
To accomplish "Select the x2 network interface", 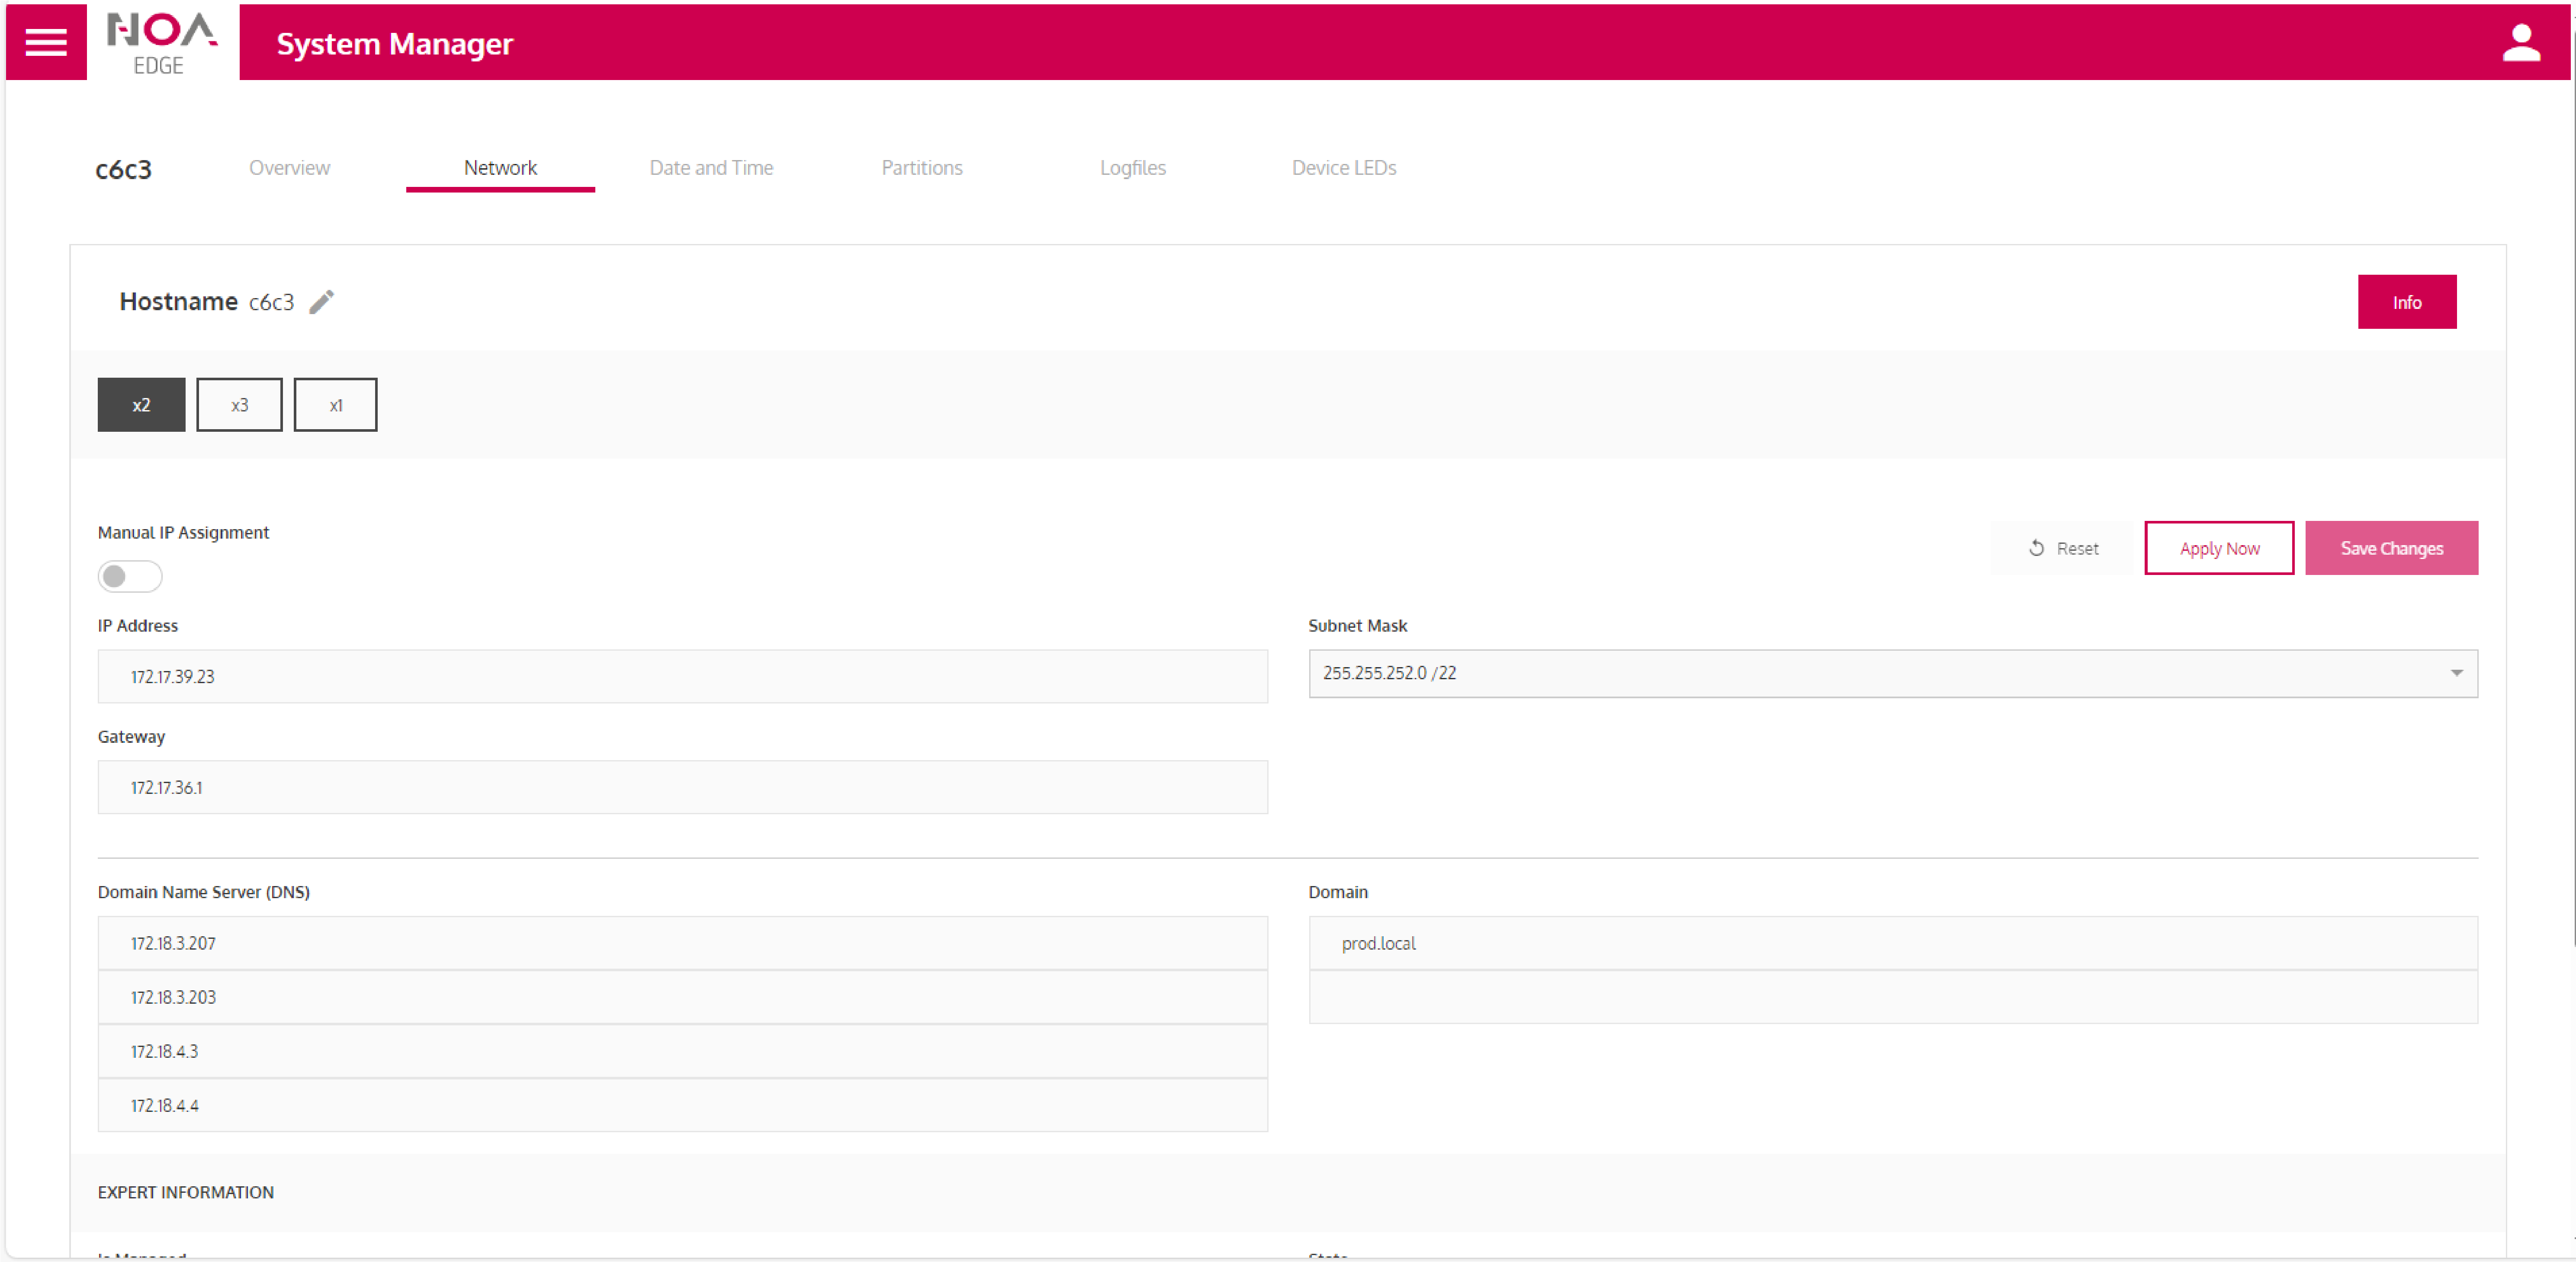I will click(x=141, y=405).
